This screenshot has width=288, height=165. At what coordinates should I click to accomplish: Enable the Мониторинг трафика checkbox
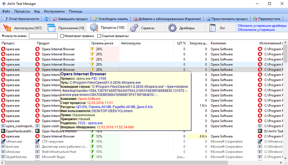(62, 36)
